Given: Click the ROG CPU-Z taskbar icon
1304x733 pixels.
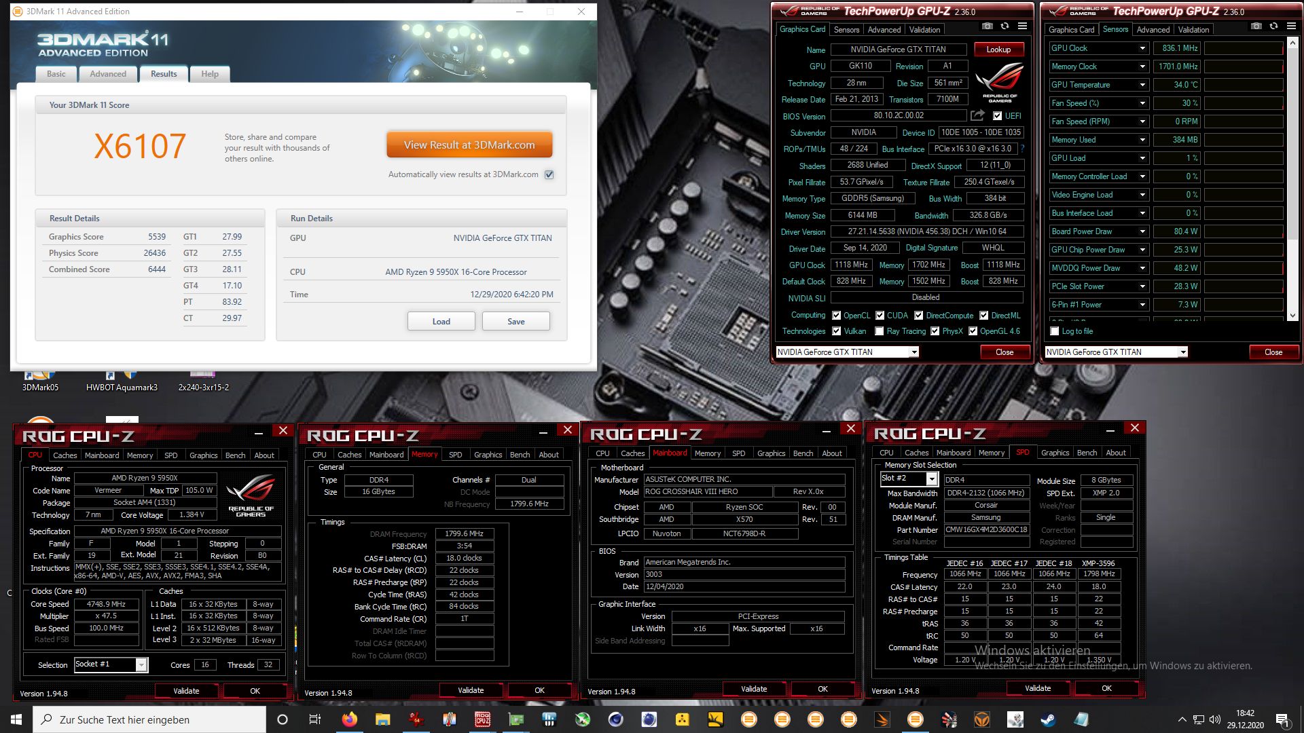Looking at the screenshot, I should [482, 719].
